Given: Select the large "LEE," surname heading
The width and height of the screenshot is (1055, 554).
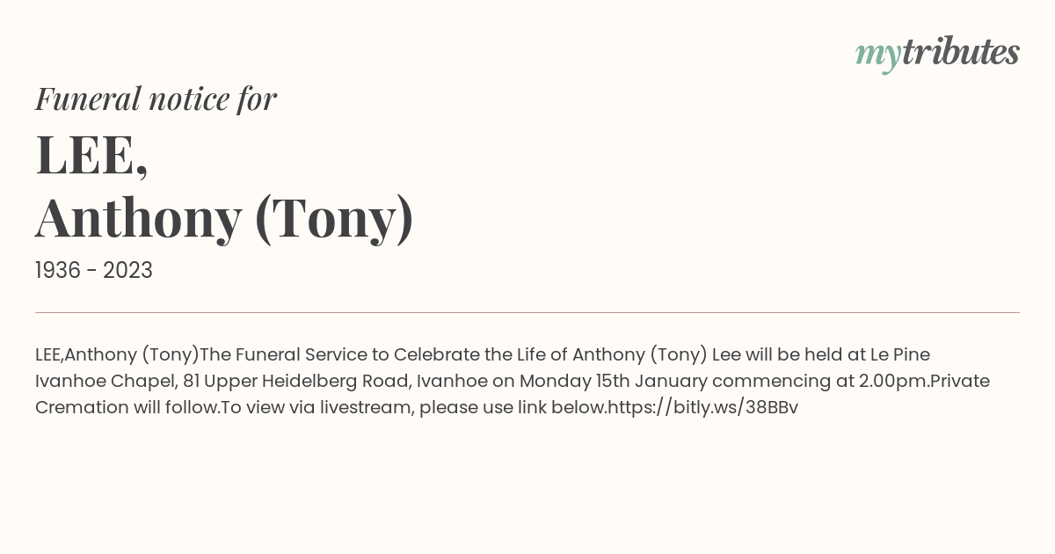Looking at the screenshot, I should pos(91,155).
